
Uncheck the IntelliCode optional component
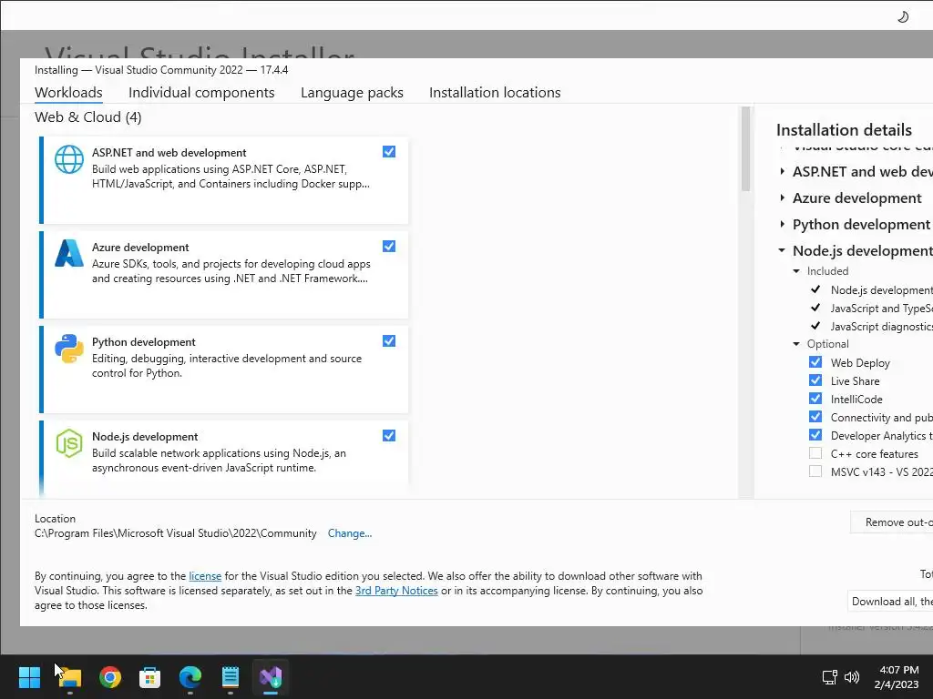pos(815,399)
